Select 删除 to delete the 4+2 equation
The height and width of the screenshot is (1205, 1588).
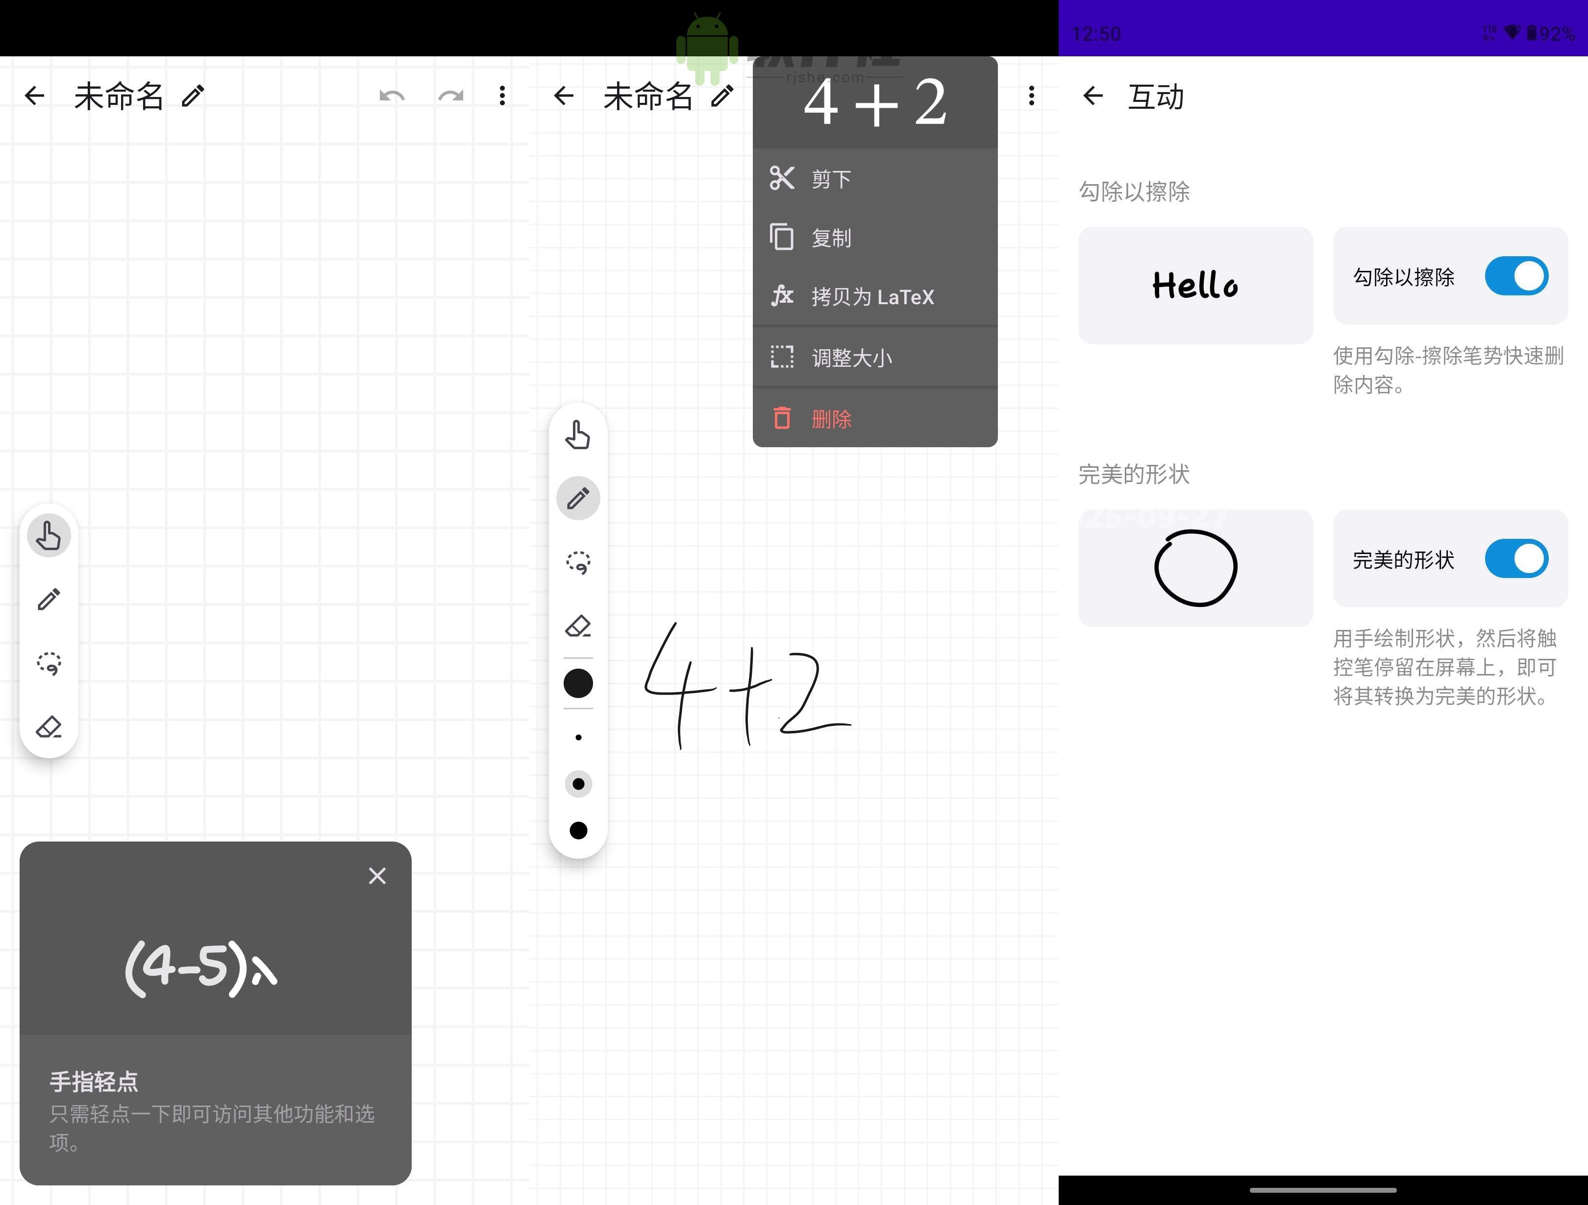pyautogui.click(x=830, y=418)
